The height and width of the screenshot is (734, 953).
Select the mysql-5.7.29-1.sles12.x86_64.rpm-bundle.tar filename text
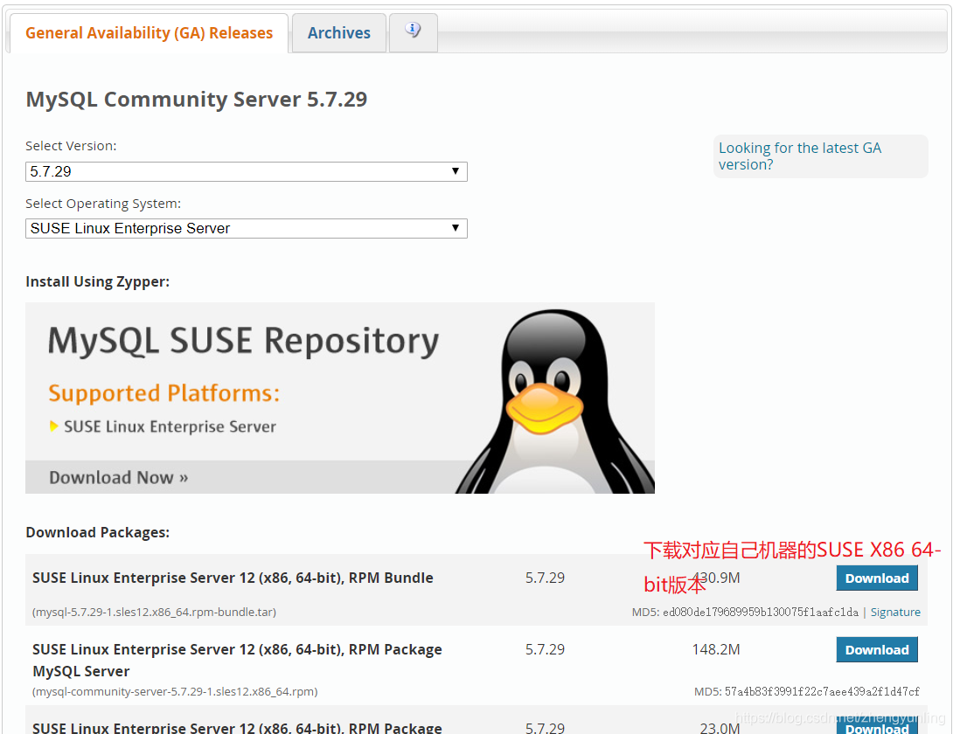[x=154, y=612]
